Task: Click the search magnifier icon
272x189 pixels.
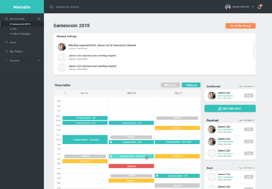Action: pos(51,7)
